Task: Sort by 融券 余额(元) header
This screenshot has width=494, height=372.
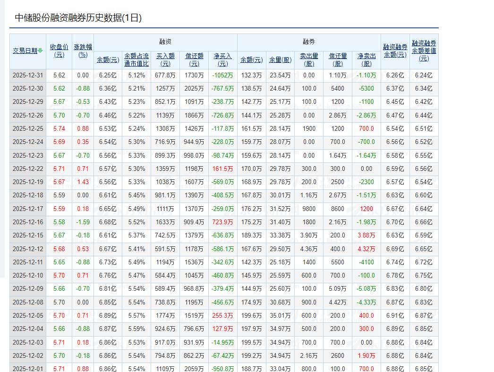Action: click(x=251, y=60)
